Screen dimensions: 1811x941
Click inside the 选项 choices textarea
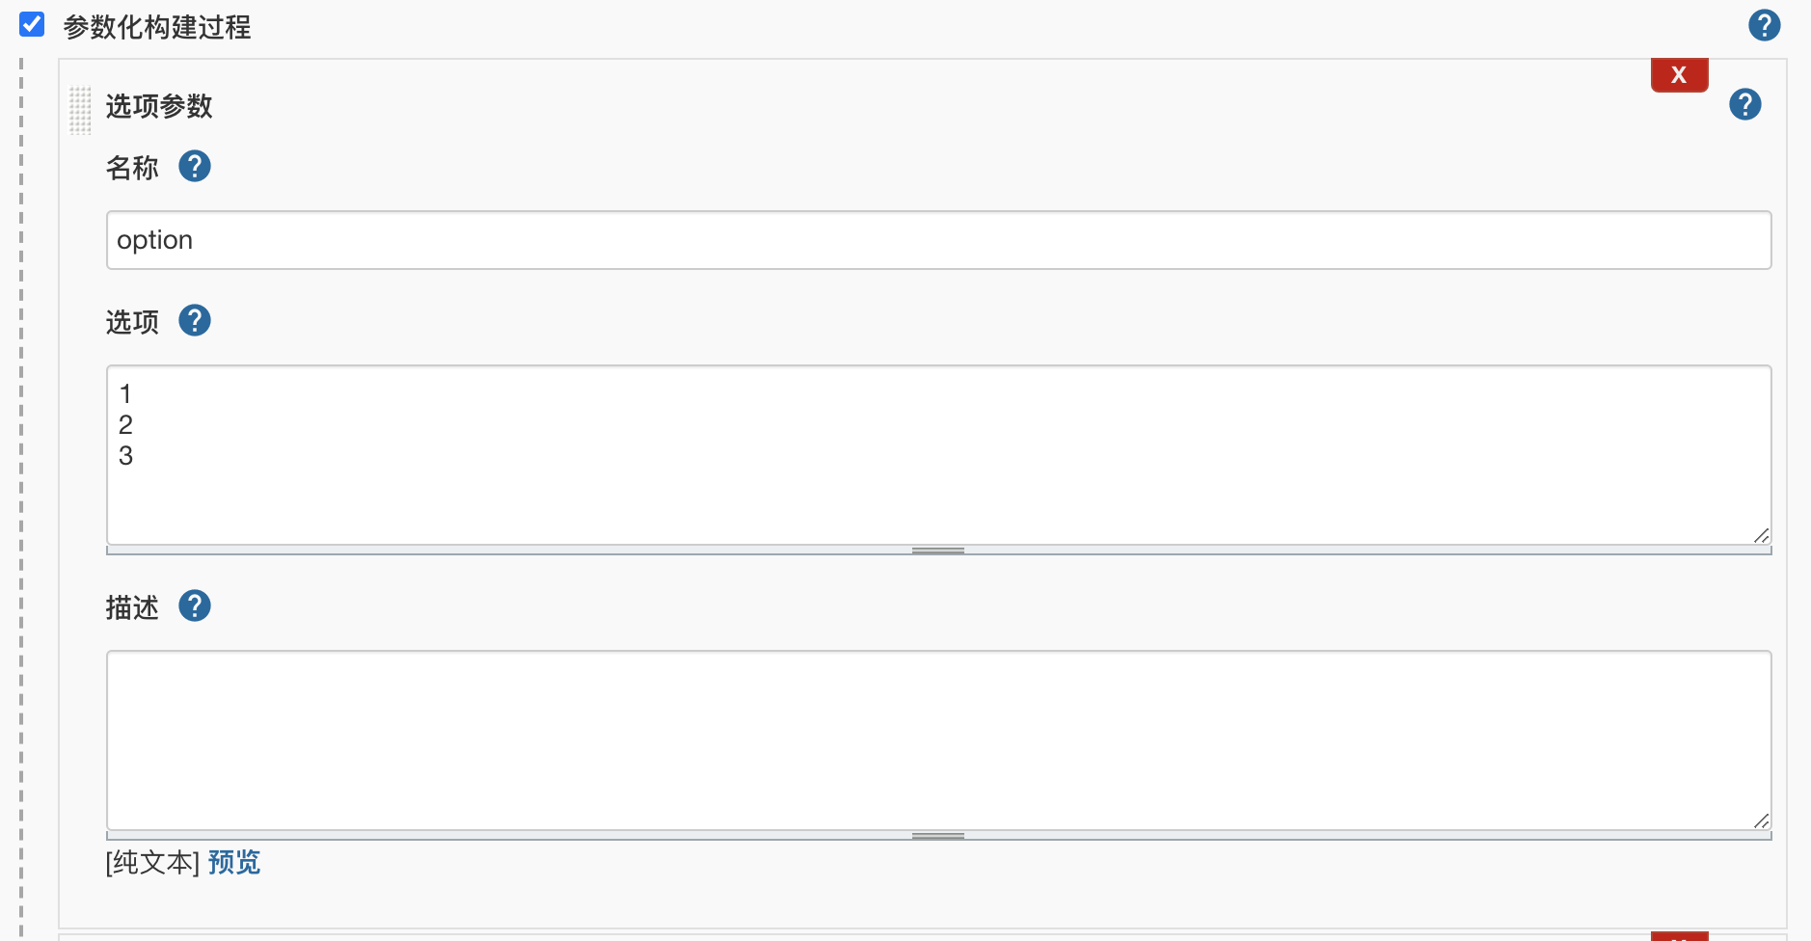pyautogui.click(x=938, y=454)
